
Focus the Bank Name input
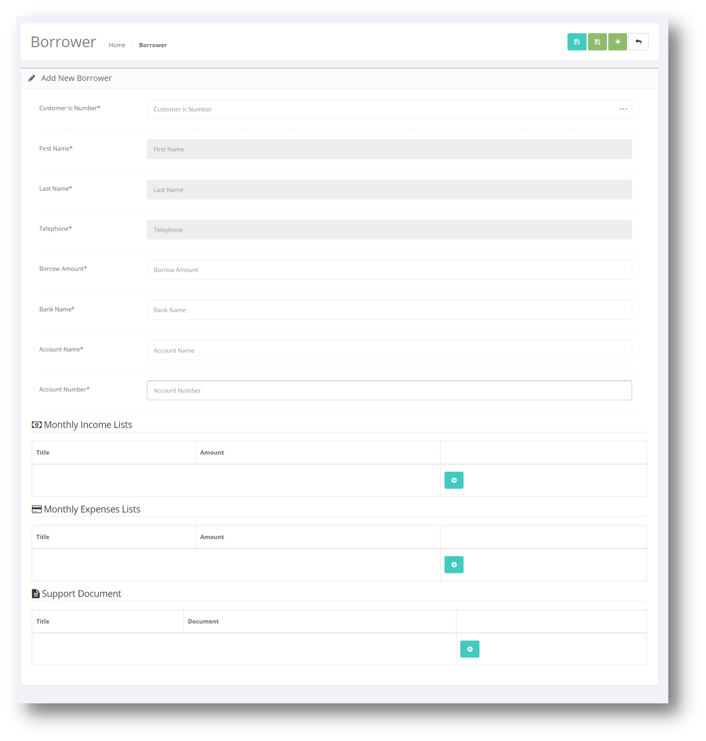tap(389, 310)
